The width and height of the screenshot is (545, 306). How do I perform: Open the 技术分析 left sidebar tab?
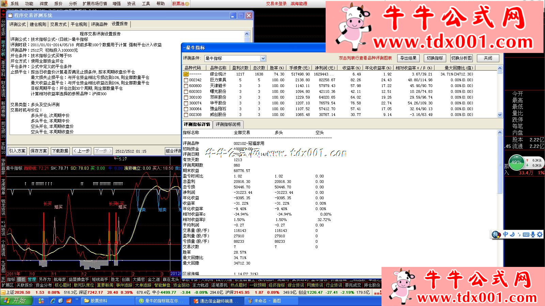pos(3,48)
